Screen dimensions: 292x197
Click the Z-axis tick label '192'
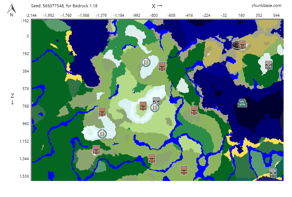point(26,54)
